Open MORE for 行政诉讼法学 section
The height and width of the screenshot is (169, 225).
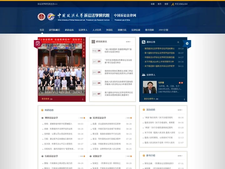coord(82,156)
